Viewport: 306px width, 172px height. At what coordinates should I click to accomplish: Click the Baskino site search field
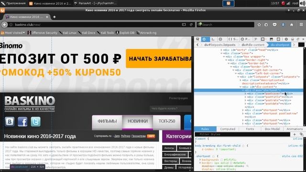[170, 108]
